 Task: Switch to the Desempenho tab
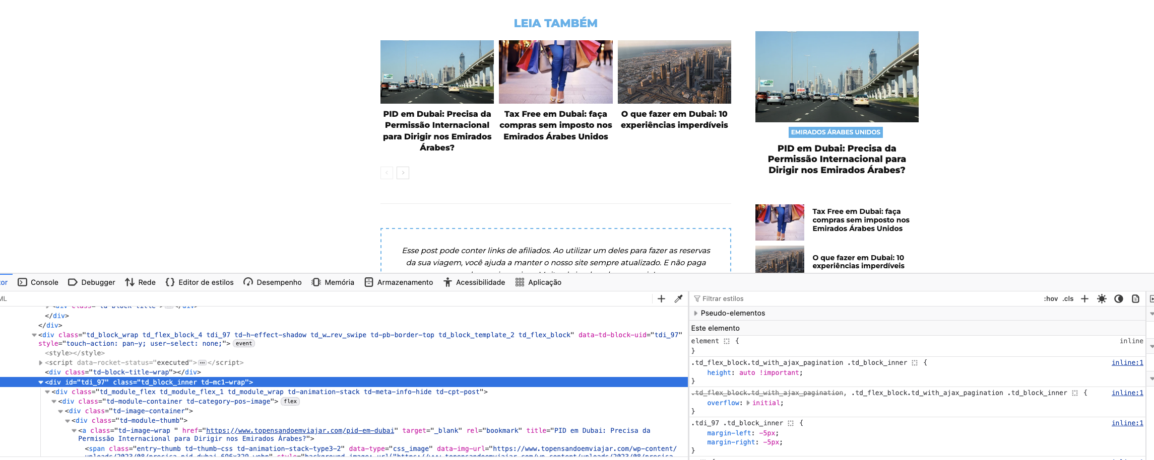click(273, 282)
